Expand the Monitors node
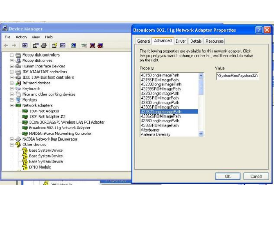Screen dimensions: 274x239 12,100
